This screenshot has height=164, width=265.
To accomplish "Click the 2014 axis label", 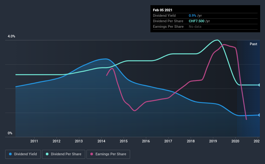I will (101, 141).
